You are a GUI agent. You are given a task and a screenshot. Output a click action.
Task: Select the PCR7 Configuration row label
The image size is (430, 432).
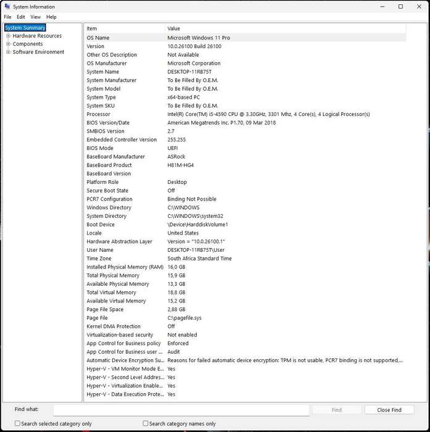[109, 199]
